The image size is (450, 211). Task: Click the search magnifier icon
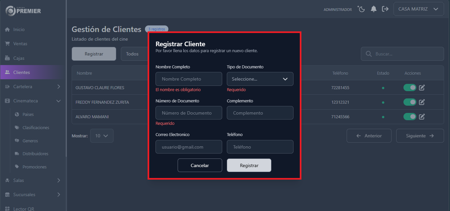coord(368,54)
